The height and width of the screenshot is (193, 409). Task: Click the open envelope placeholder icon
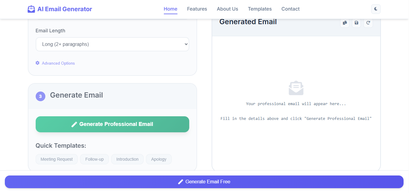pyautogui.click(x=296, y=88)
